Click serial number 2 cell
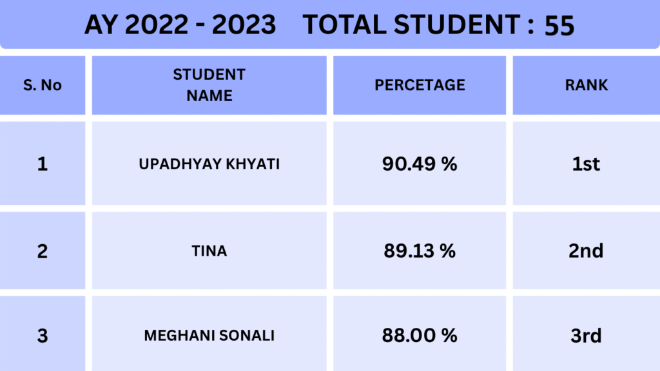The image size is (660, 371). [x=43, y=251]
